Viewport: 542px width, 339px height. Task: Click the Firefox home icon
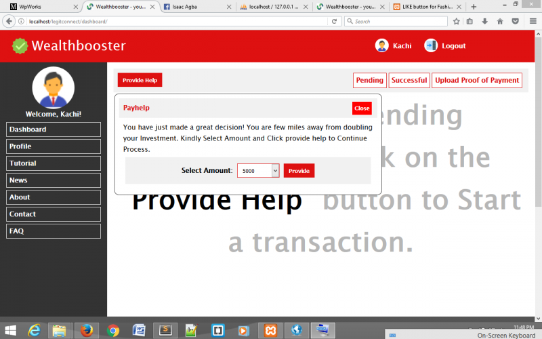[x=500, y=22]
